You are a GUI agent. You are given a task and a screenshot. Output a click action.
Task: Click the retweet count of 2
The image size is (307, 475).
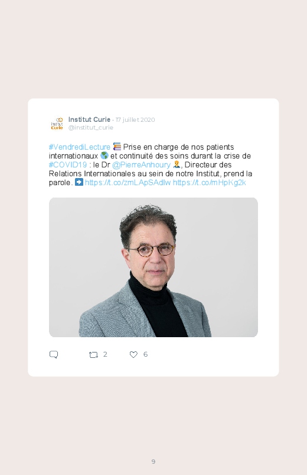click(x=105, y=354)
